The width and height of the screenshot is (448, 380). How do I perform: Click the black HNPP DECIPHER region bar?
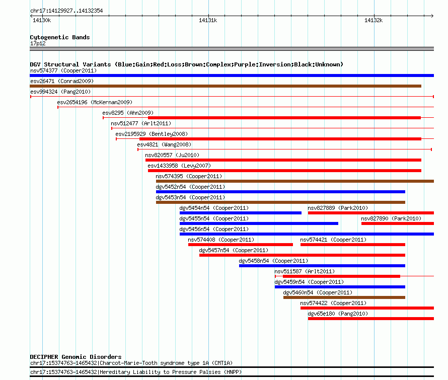click(x=232, y=376)
